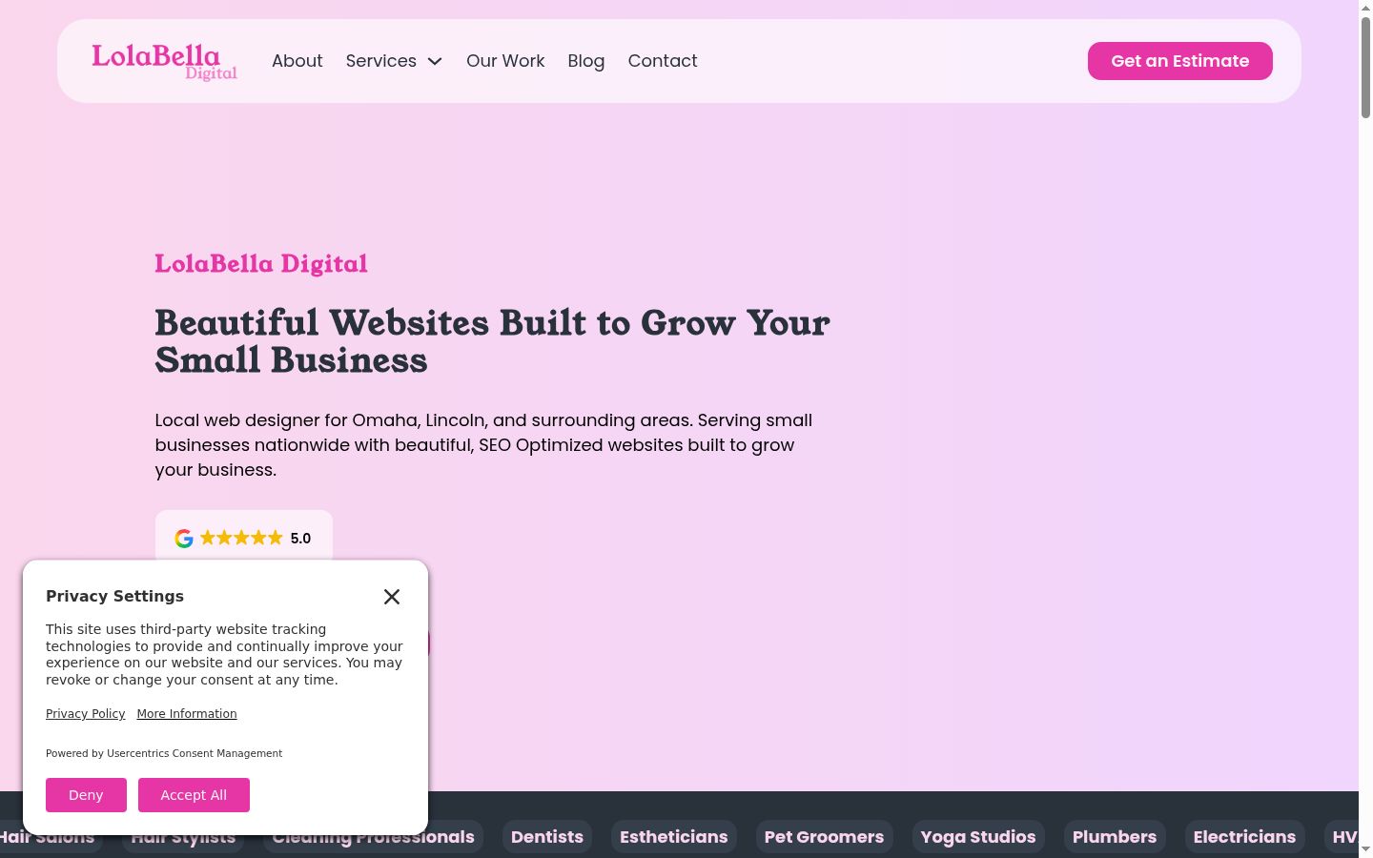Open the More Information link
The image size is (1373, 858).
coord(187,714)
